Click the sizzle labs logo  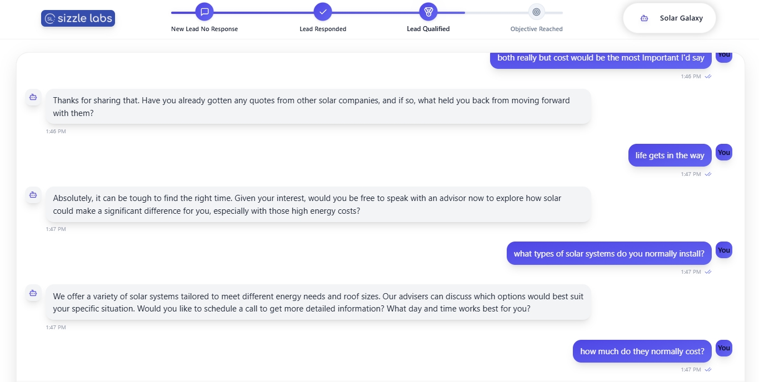coord(78,18)
